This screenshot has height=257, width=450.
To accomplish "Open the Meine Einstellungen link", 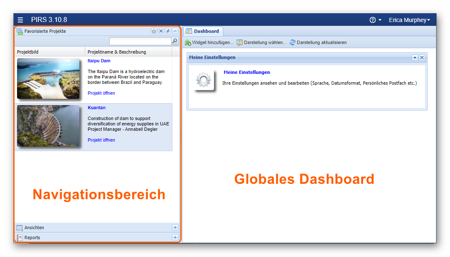I will point(247,72).
